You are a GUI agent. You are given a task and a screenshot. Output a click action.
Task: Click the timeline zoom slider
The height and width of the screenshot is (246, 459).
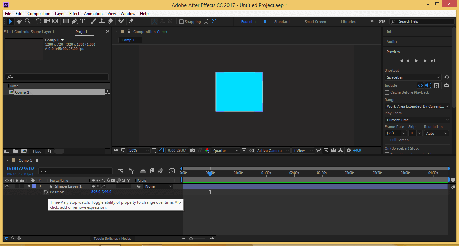(191, 239)
